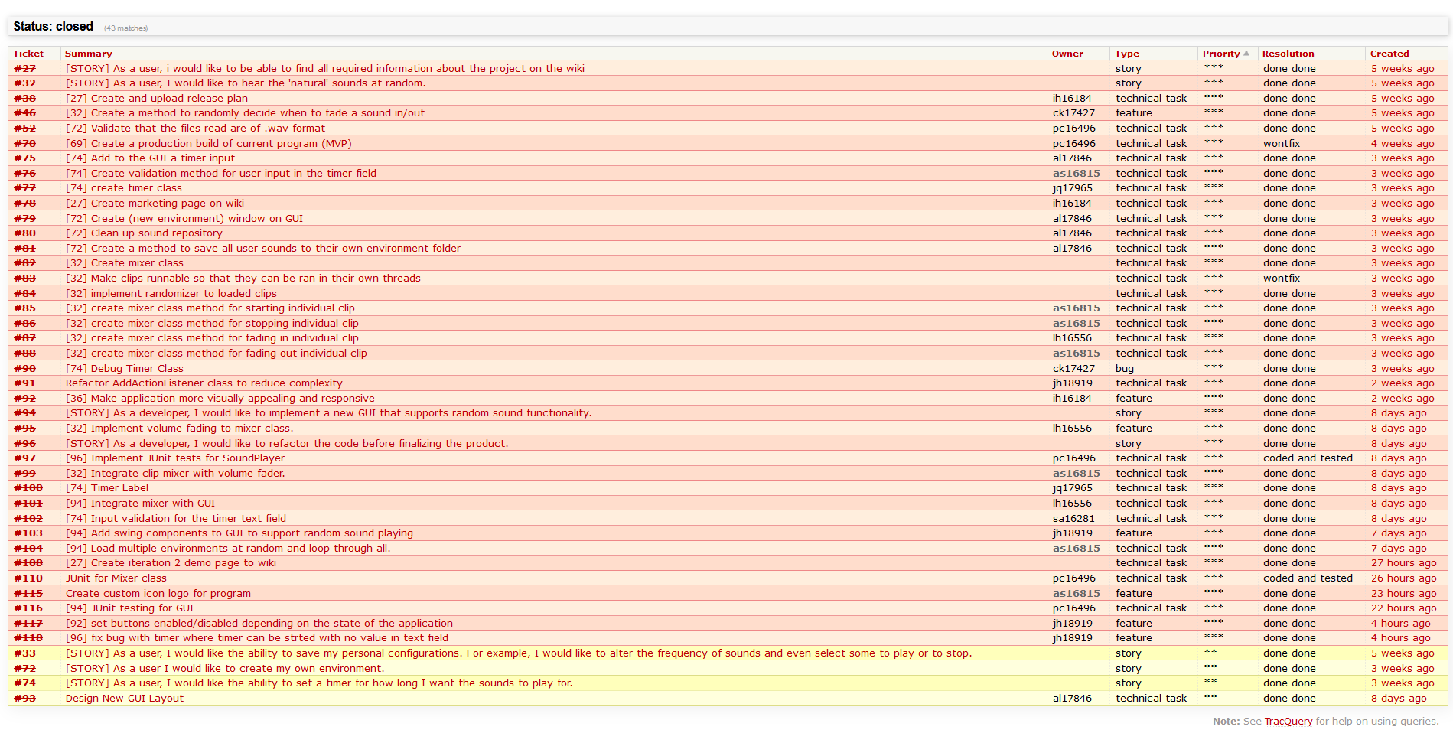Click the '27 hours ago' created cell
1453x730 pixels.
(1403, 563)
